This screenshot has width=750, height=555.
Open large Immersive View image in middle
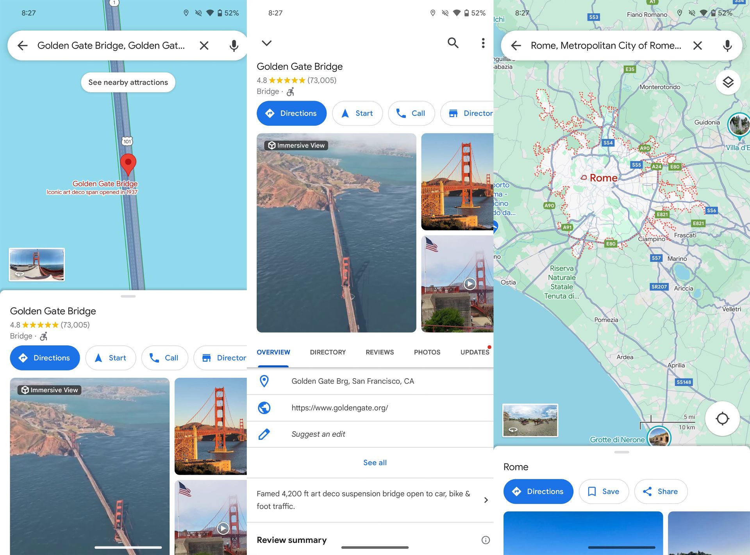click(x=336, y=233)
